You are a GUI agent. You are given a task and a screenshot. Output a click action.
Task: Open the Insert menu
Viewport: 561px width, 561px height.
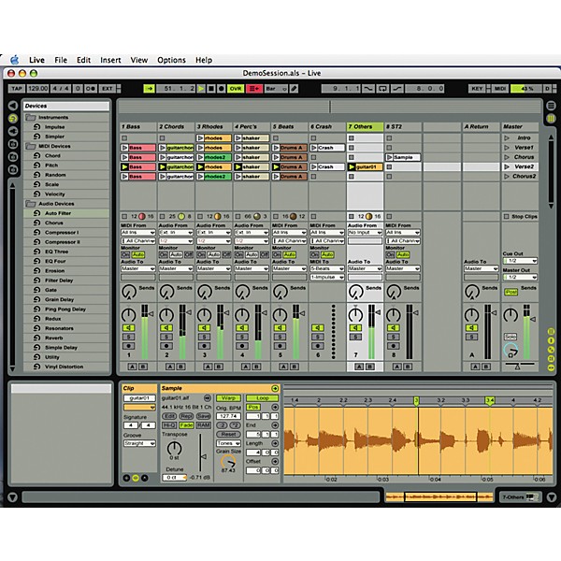[x=110, y=60]
